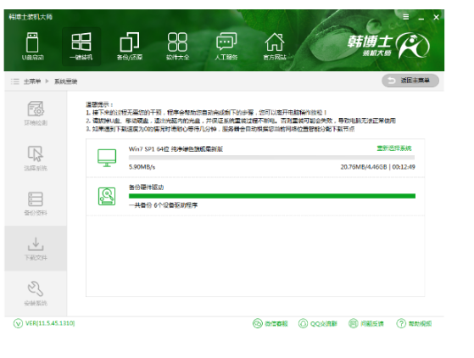Open the U盘启动 USB boot tab
This screenshot has width=474, height=358.
click(33, 47)
